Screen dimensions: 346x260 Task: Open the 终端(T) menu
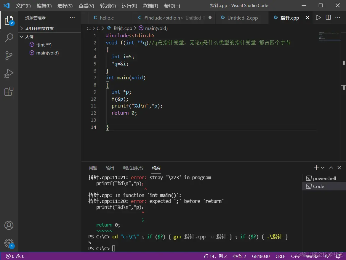[x=150, y=6]
